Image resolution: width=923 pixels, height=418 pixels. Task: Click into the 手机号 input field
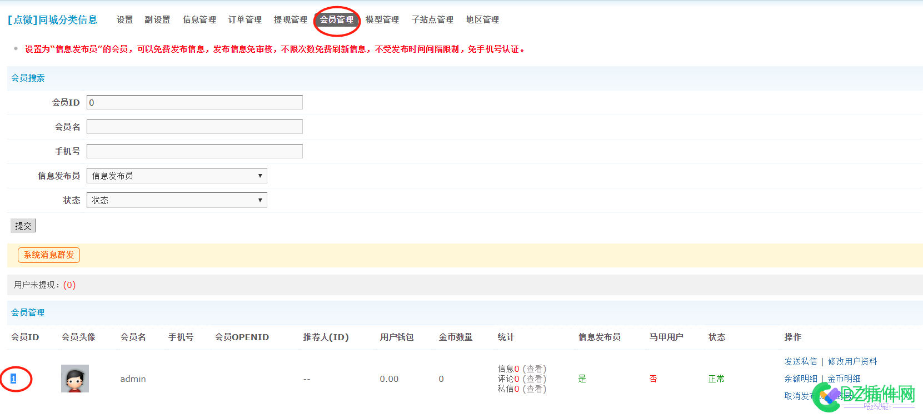point(194,151)
